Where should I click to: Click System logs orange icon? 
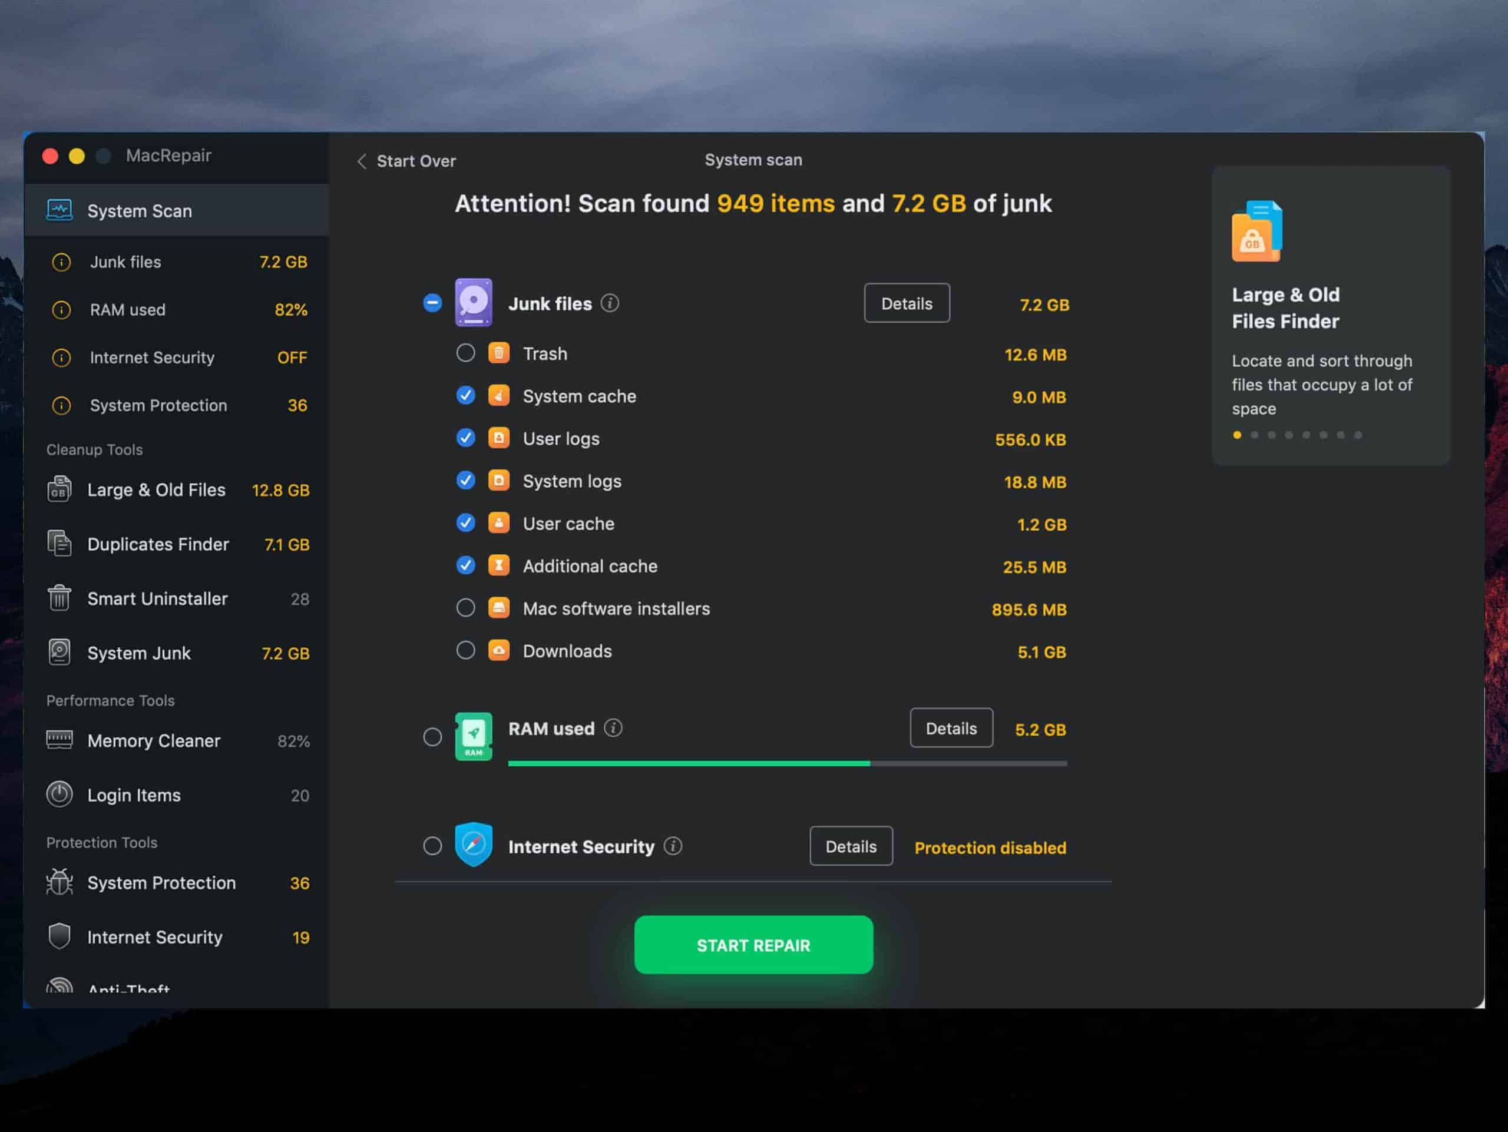[499, 481]
